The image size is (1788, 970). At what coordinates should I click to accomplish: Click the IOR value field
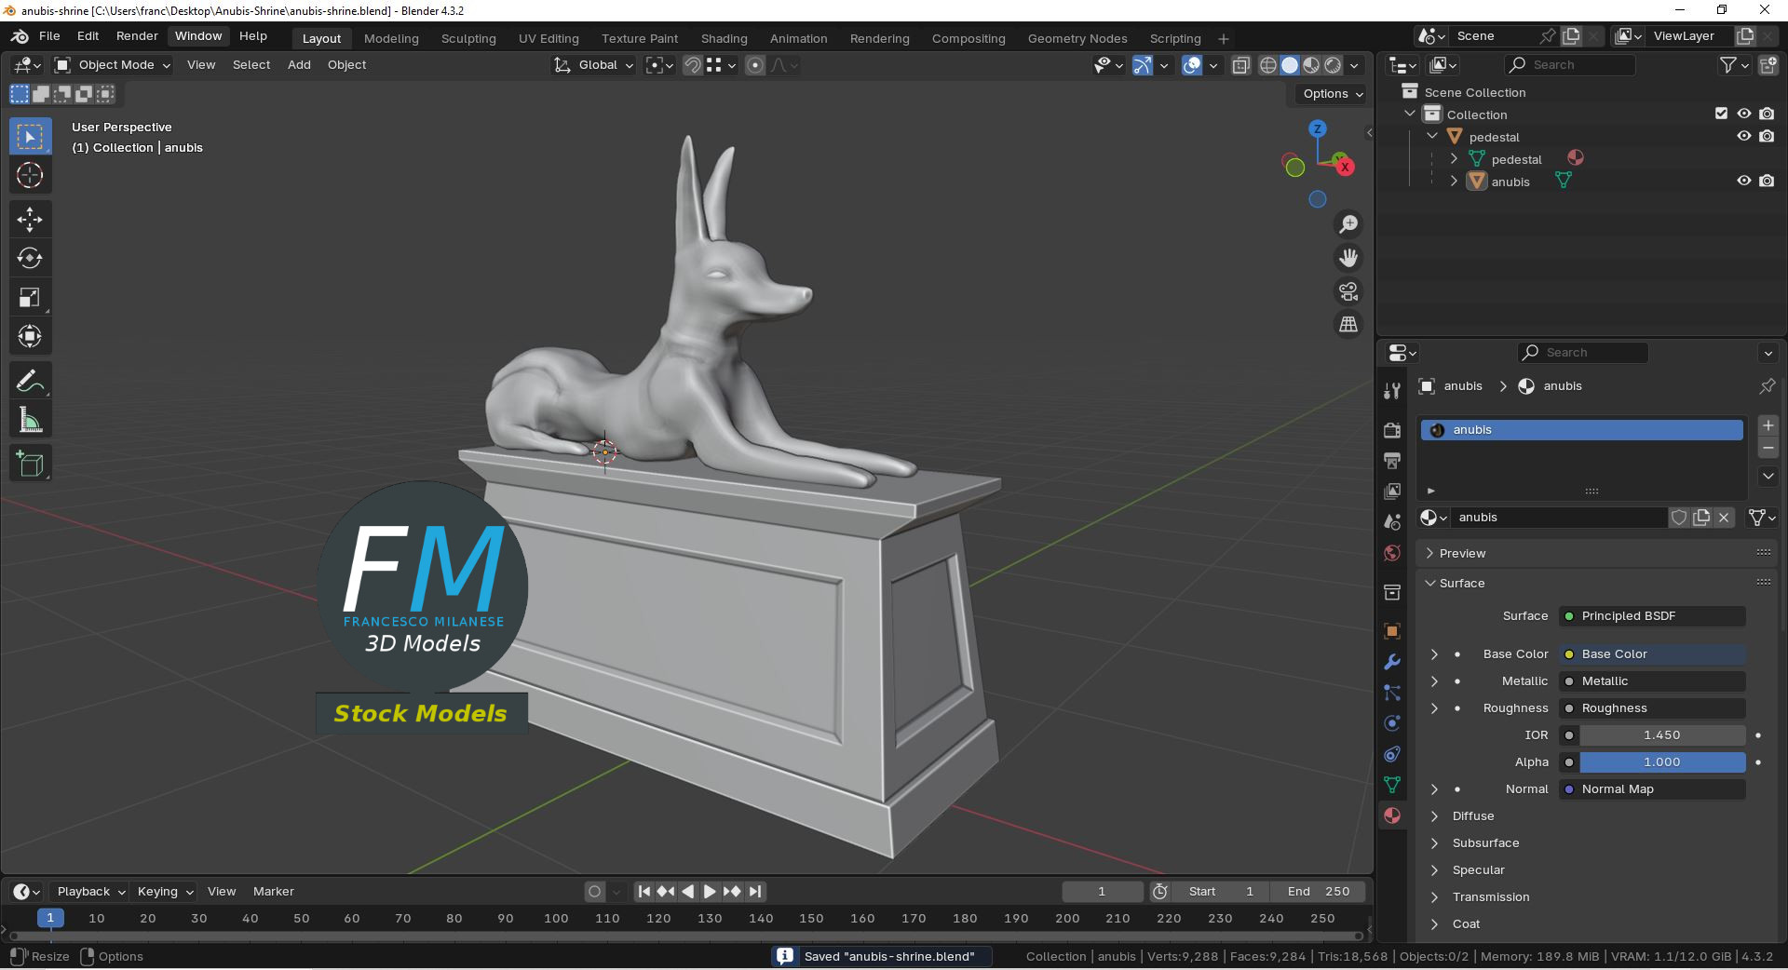point(1661,735)
